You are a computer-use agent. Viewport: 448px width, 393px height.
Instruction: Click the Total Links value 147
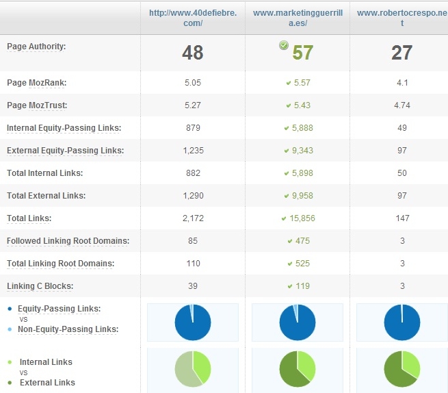pos(403,218)
